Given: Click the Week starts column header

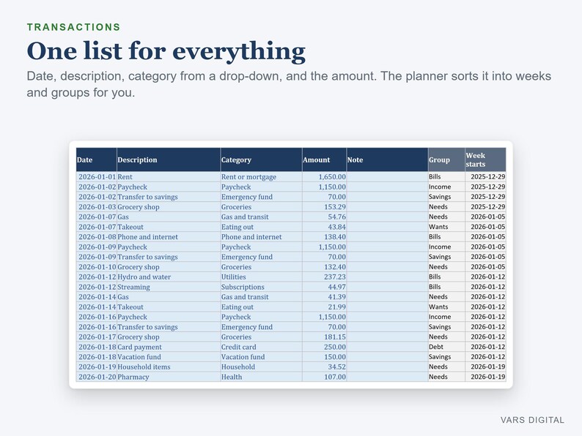Looking at the screenshot, I should [485, 159].
